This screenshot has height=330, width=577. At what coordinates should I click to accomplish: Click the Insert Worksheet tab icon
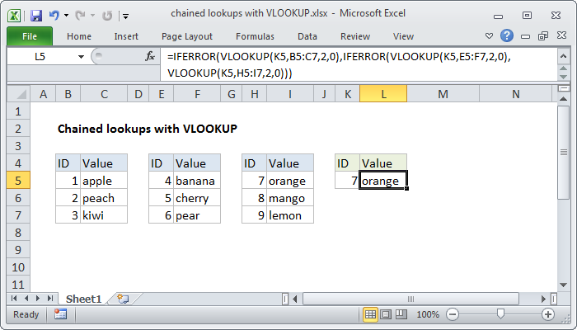[x=123, y=298]
